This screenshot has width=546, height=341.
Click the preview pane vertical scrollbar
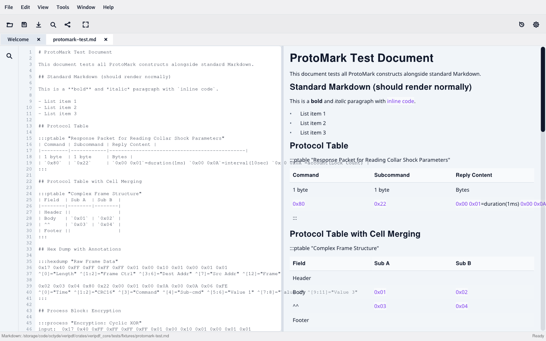point(543,89)
